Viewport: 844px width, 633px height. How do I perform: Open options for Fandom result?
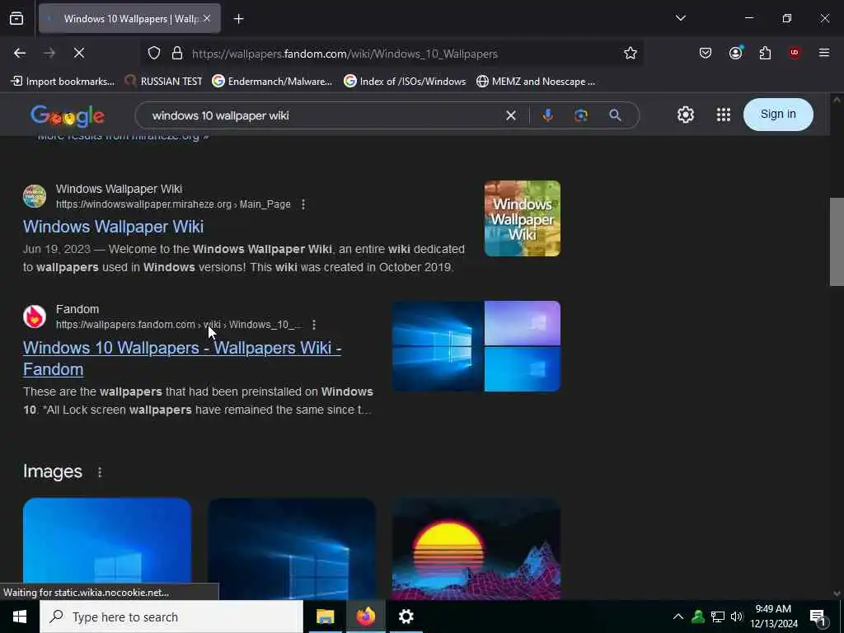click(x=314, y=325)
